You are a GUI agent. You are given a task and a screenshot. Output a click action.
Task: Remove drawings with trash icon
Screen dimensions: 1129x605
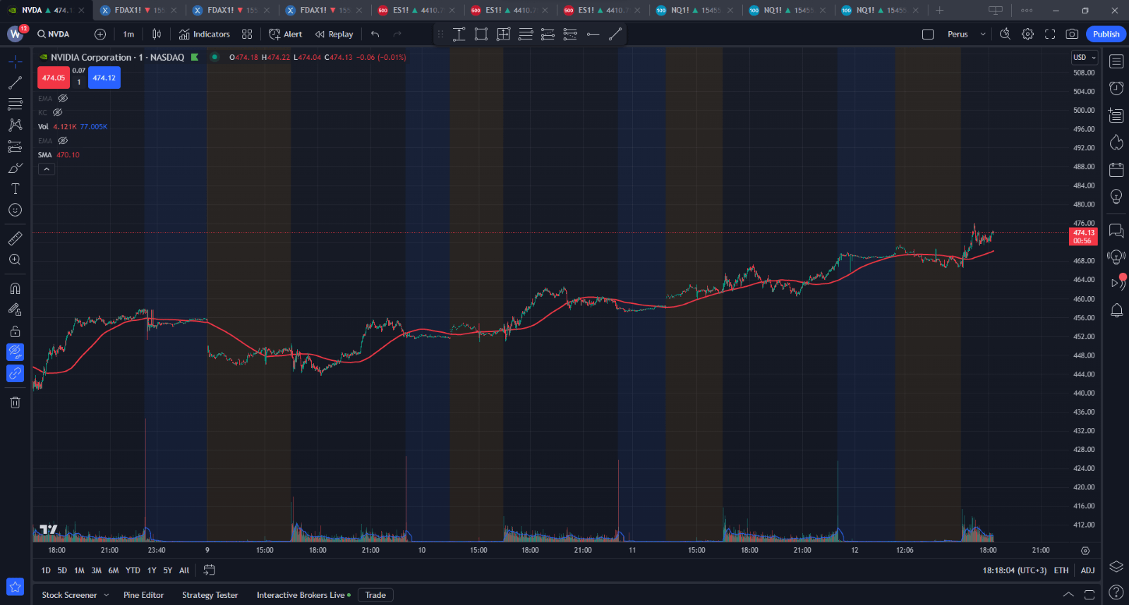click(x=15, y=402)
